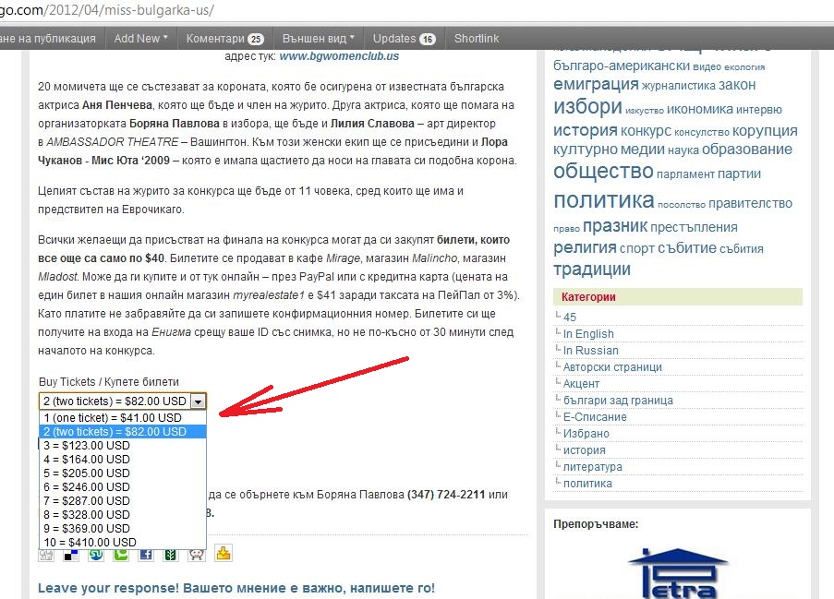The width and height of the screenshot is (834, 599).
Task: Open the In English category
Action: pos(588,333)
